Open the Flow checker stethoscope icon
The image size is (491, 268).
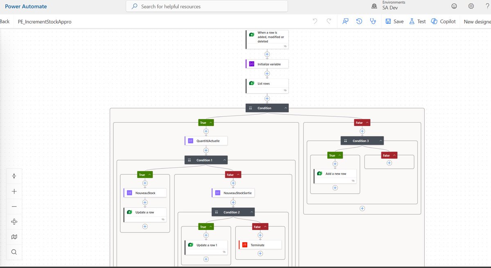tap(372, 21)
